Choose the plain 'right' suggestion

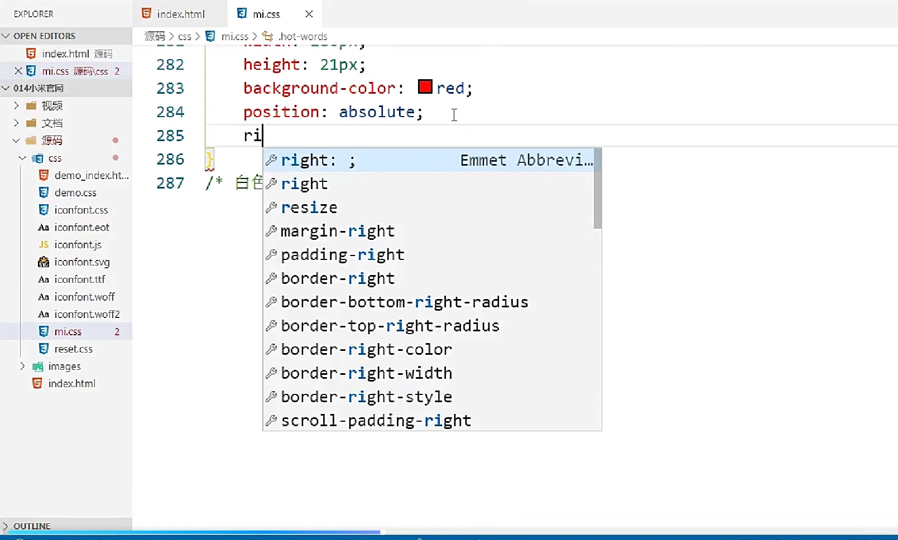point(428,184)
